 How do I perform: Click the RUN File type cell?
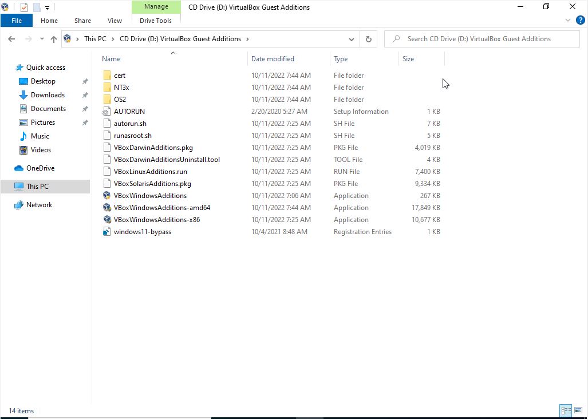pos(346,172)
